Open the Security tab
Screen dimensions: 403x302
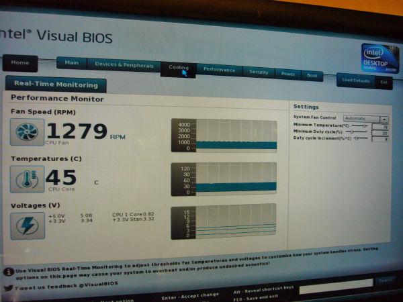click(259, 72)
